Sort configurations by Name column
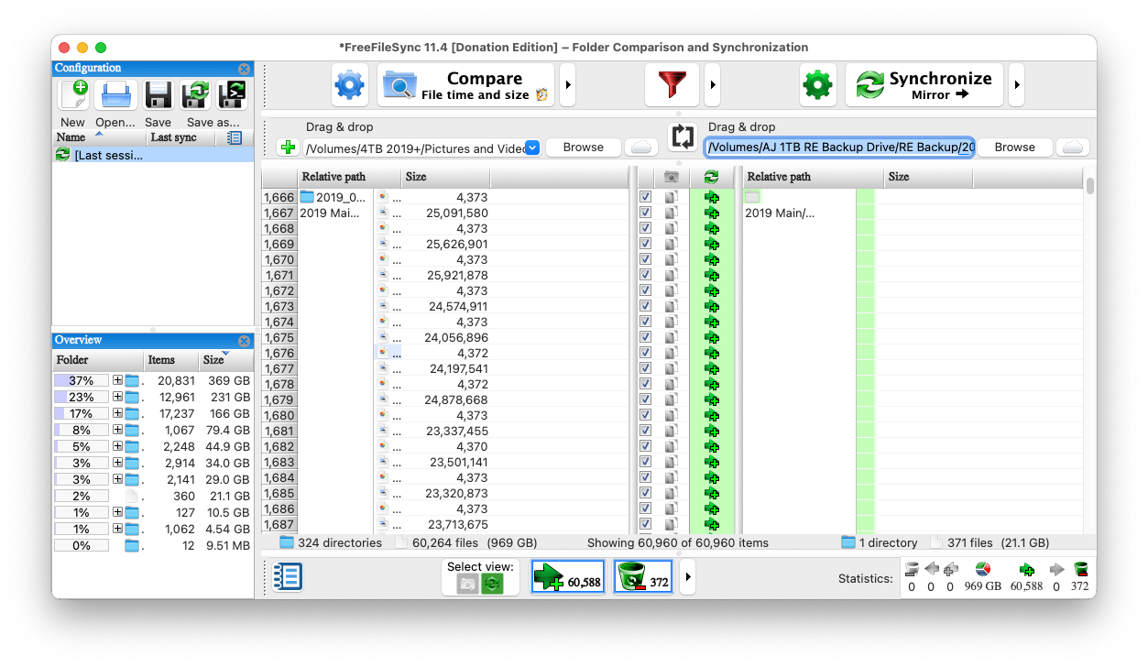 (x=99, y=137)
